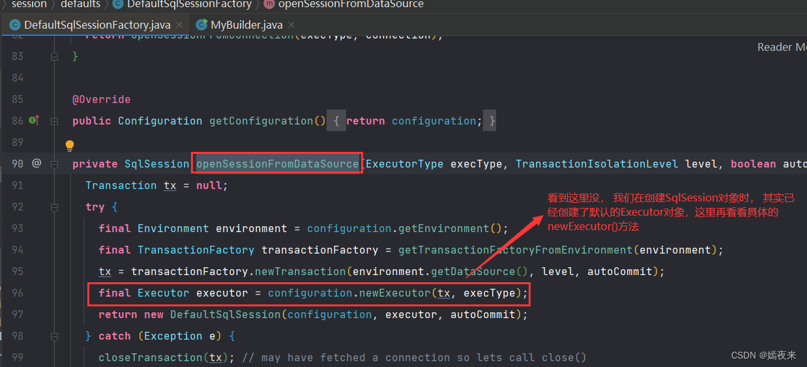Click the 'defaults' breadcrumb
Image resolution: width=807 pixels, height=367 pixels.
click(80, 4)
